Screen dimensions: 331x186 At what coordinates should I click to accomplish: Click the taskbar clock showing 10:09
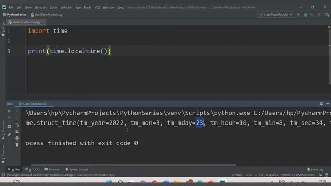322,181
